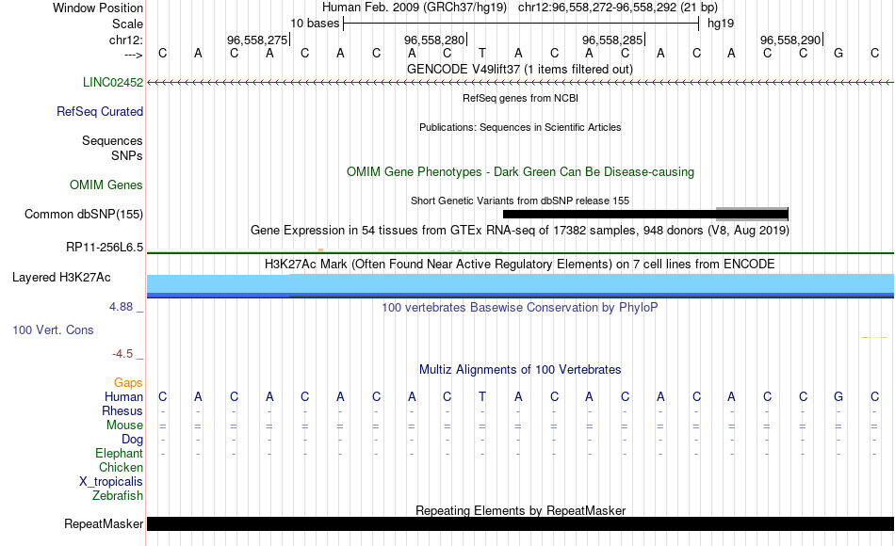Open the Layered H3K27Ac track label
Screen dimensions: 895x546
click(61, 278)
